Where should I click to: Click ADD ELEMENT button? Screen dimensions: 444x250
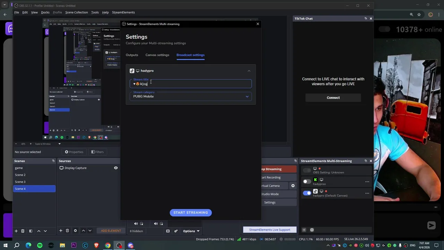click(111, 231)
